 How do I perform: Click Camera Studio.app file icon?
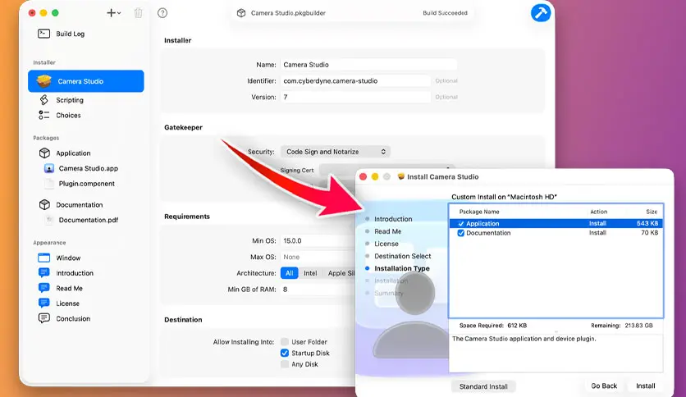(x=49, y=168)
